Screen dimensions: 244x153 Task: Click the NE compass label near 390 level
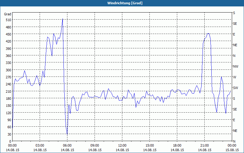235,45
